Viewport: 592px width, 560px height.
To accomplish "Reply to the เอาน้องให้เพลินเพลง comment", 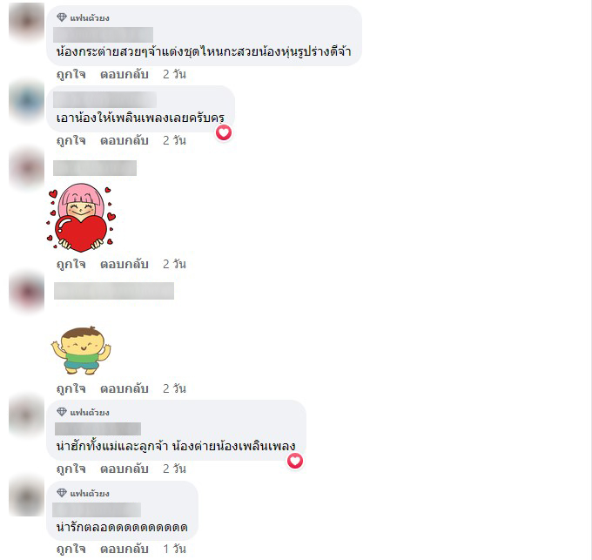I will 124,140.
